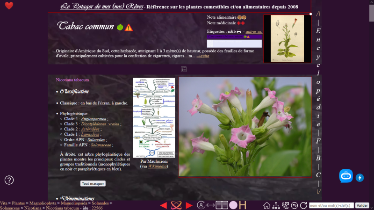Screen dimensions: 374x210
Task: Open 'Nicotiana tabacum' in breadcrumb
Action: pos(63,208)
